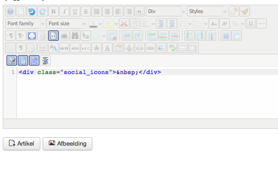Click the Blockquote quotation mark icon

[140, 12]
